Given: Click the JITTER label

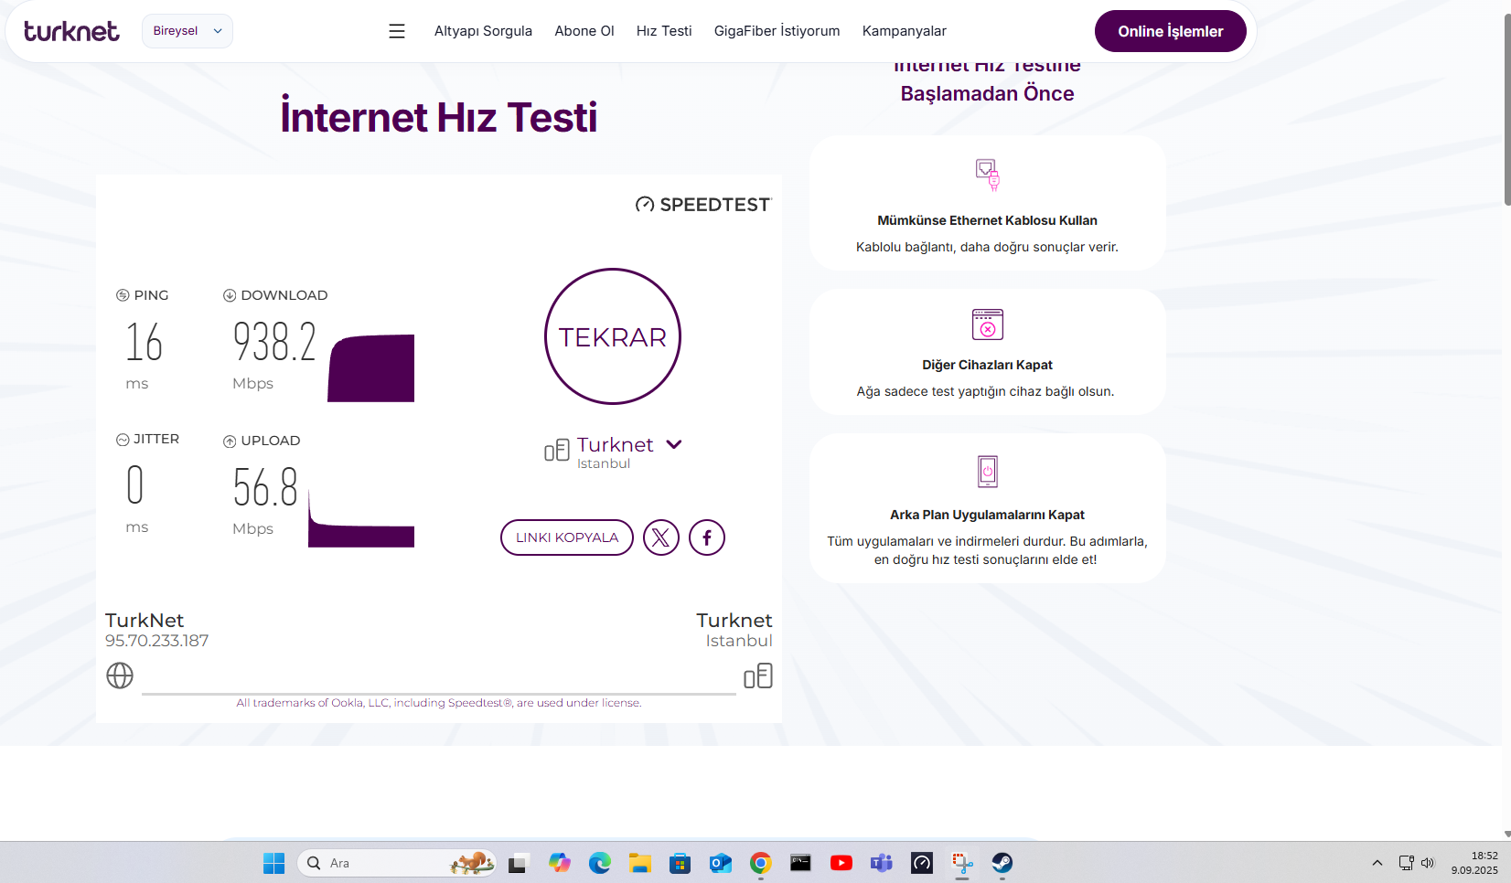Looking at the screenshot, I should pos(156,439).
